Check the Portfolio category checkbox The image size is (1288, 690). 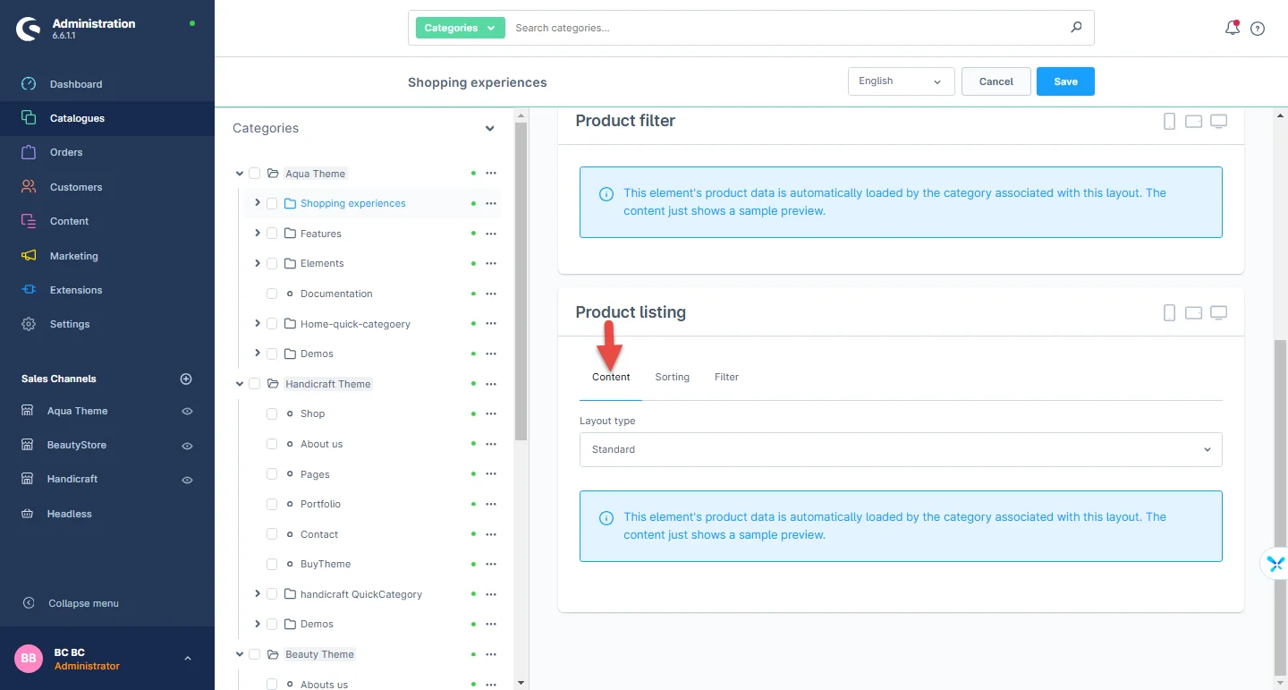(x=272, y=505)
